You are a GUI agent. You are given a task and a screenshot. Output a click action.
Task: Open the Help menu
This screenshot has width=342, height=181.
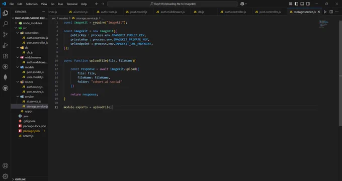pyautogui.click(x=84, y=4)
